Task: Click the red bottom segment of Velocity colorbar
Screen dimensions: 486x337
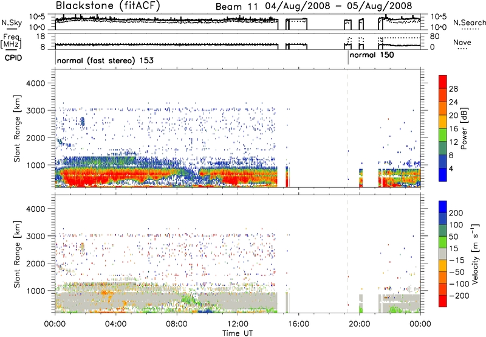Action: 443,301
